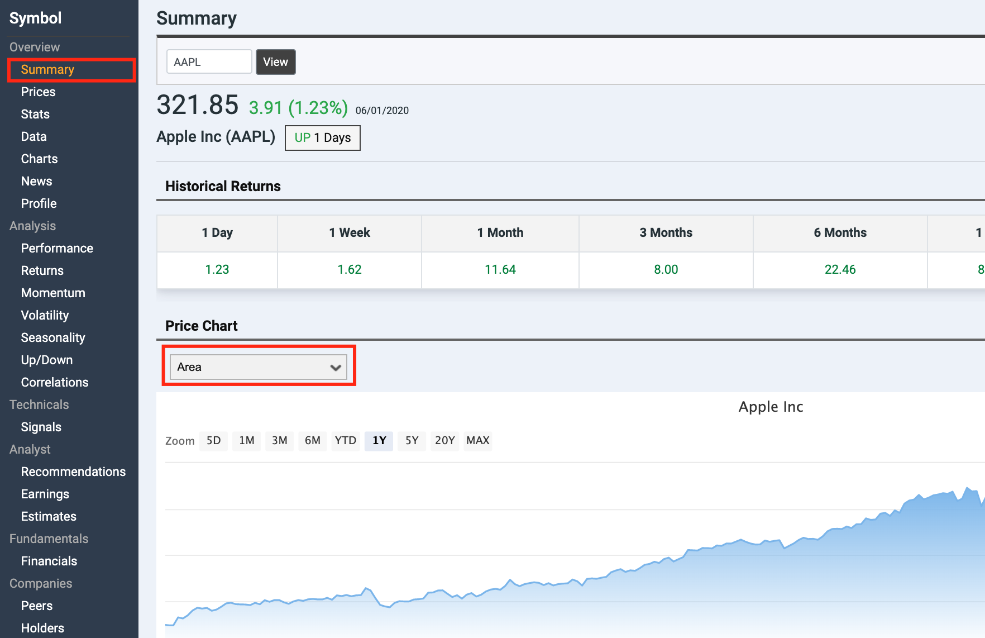Open the Holders page
Viewport: 985px width, 638px height.
(42, 629)
